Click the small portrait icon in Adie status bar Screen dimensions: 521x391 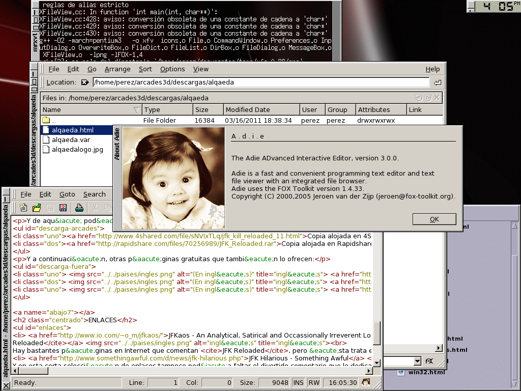(366, 382)
